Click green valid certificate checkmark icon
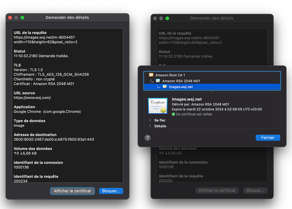 point(173,114)
